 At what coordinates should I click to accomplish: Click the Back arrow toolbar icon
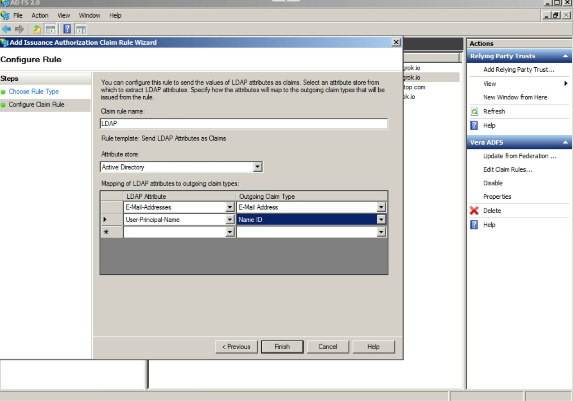[x=6, y=29]
